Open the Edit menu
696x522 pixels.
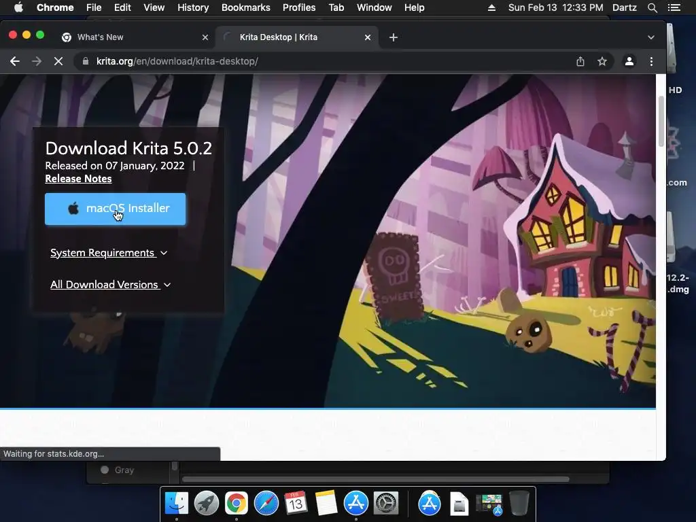(x=122, y=7)
